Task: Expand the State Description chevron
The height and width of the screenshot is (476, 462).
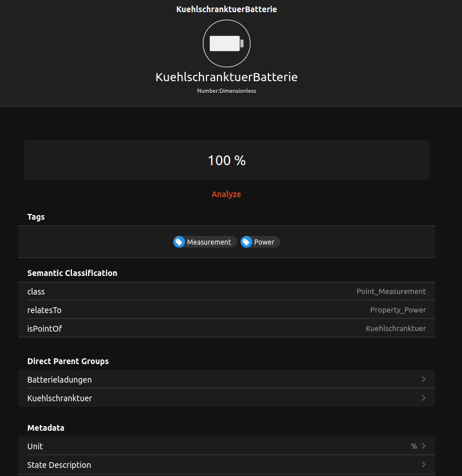Action: click(x=424, y=464)
